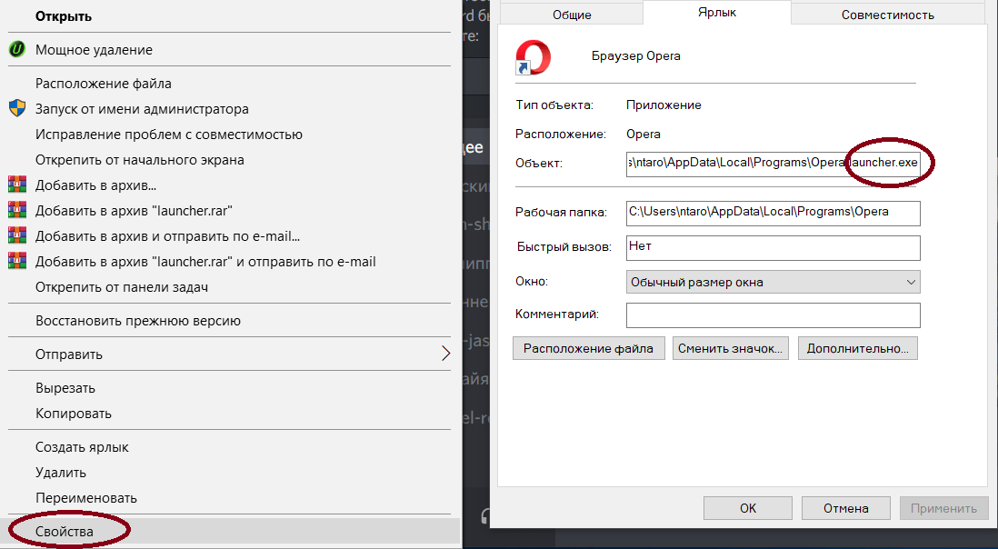Select Свойства in the context menu
Viewport: 998px width, 549px height.
(x=65, y=531)
